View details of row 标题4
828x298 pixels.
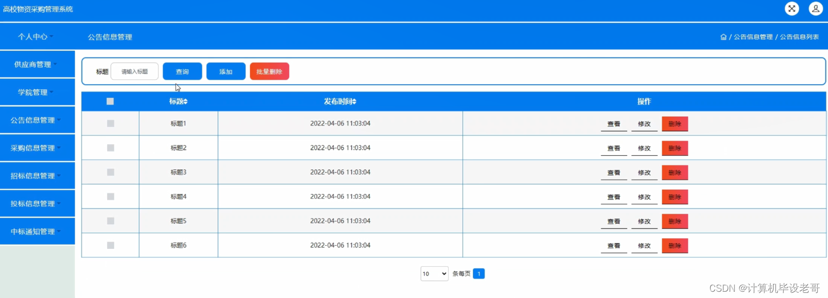click(x=614, y=197)
